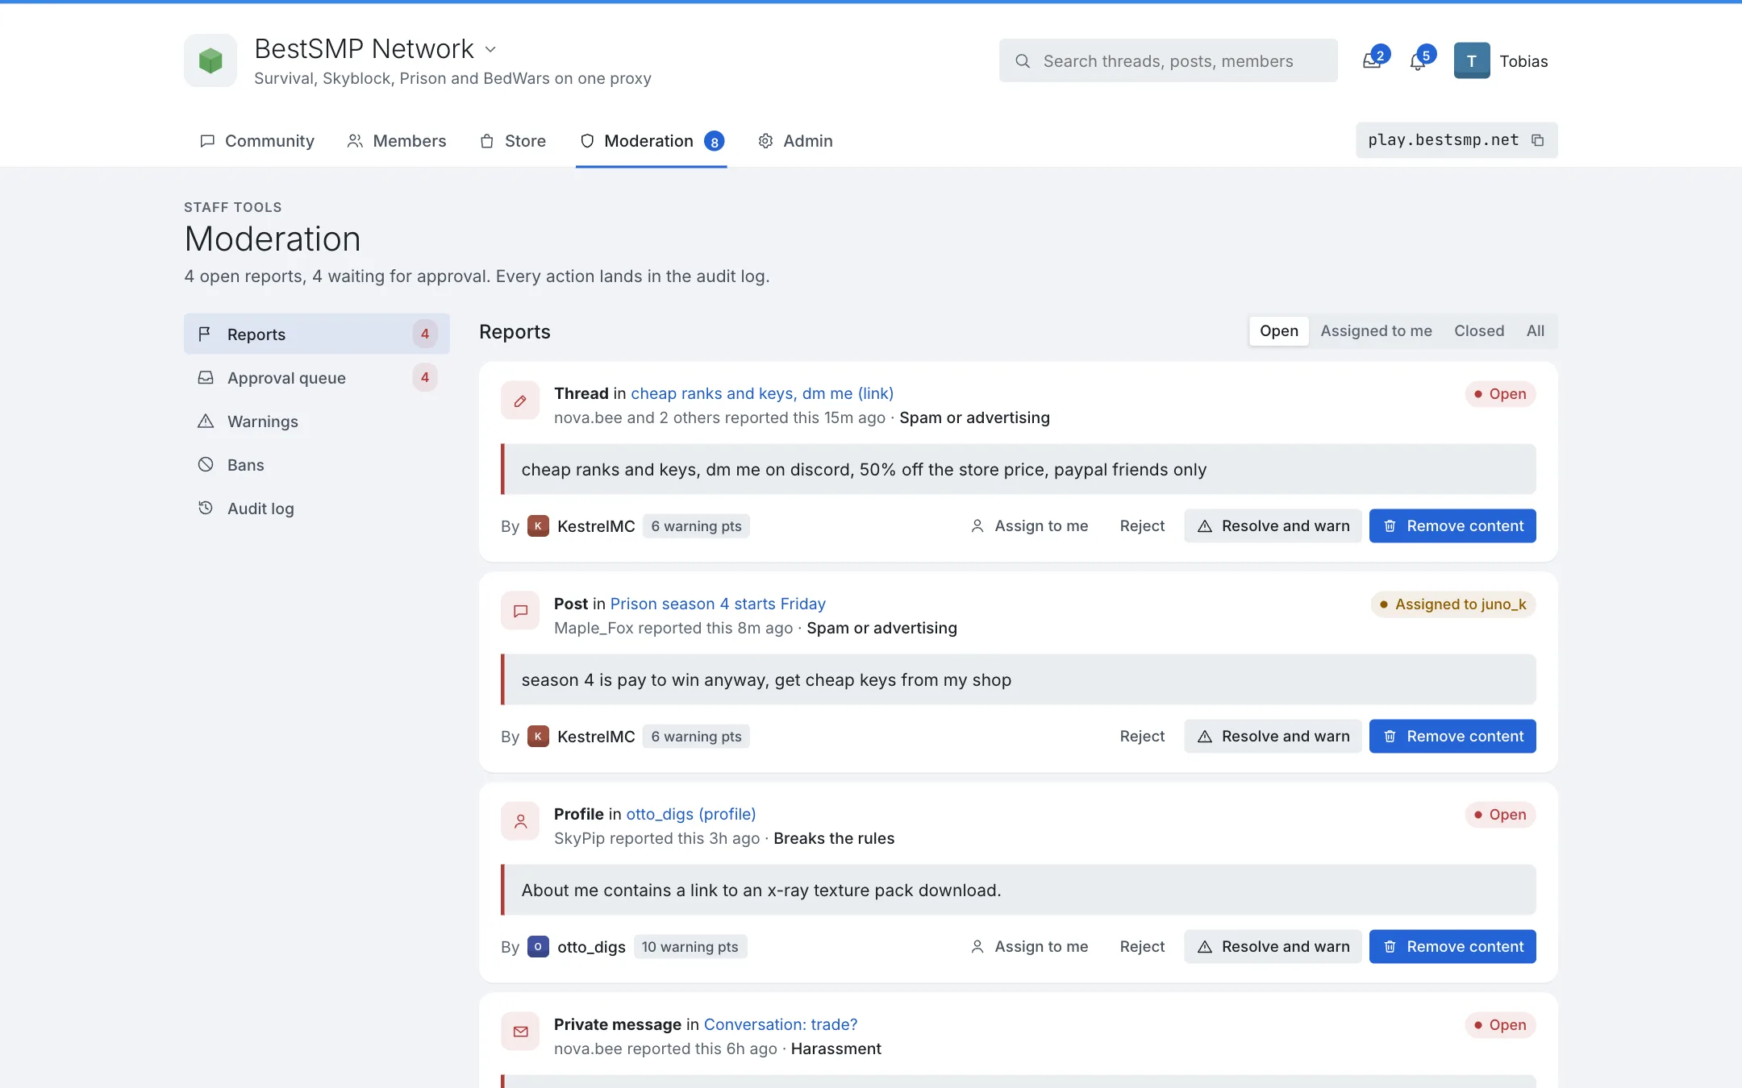This screenshot has width=1742, height=1088.
Task: Assign the cheap ranks thread report to me
Action: click(1029, 525)
